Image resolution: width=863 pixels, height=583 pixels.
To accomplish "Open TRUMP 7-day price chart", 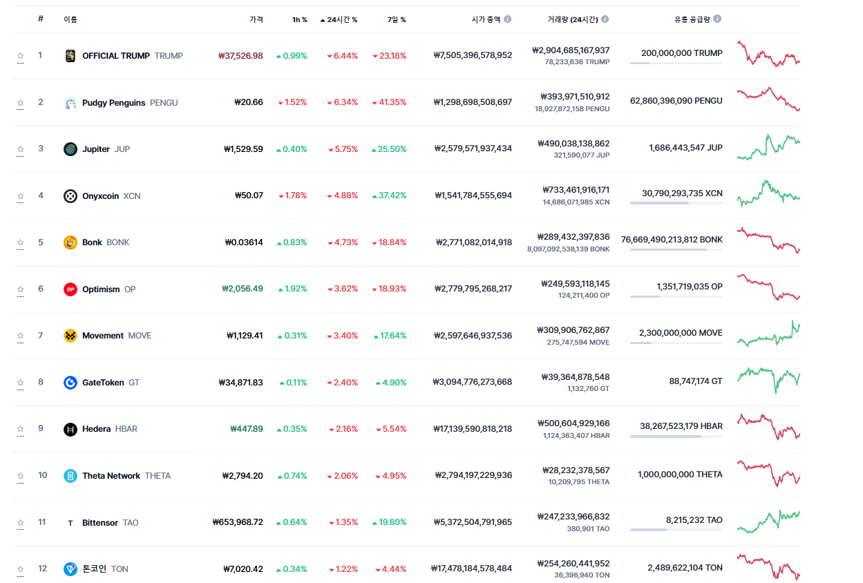I will [x=768, y=54].
